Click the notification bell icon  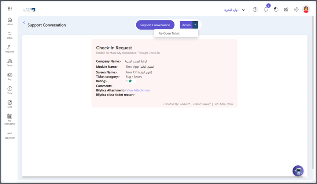[266, 10]
